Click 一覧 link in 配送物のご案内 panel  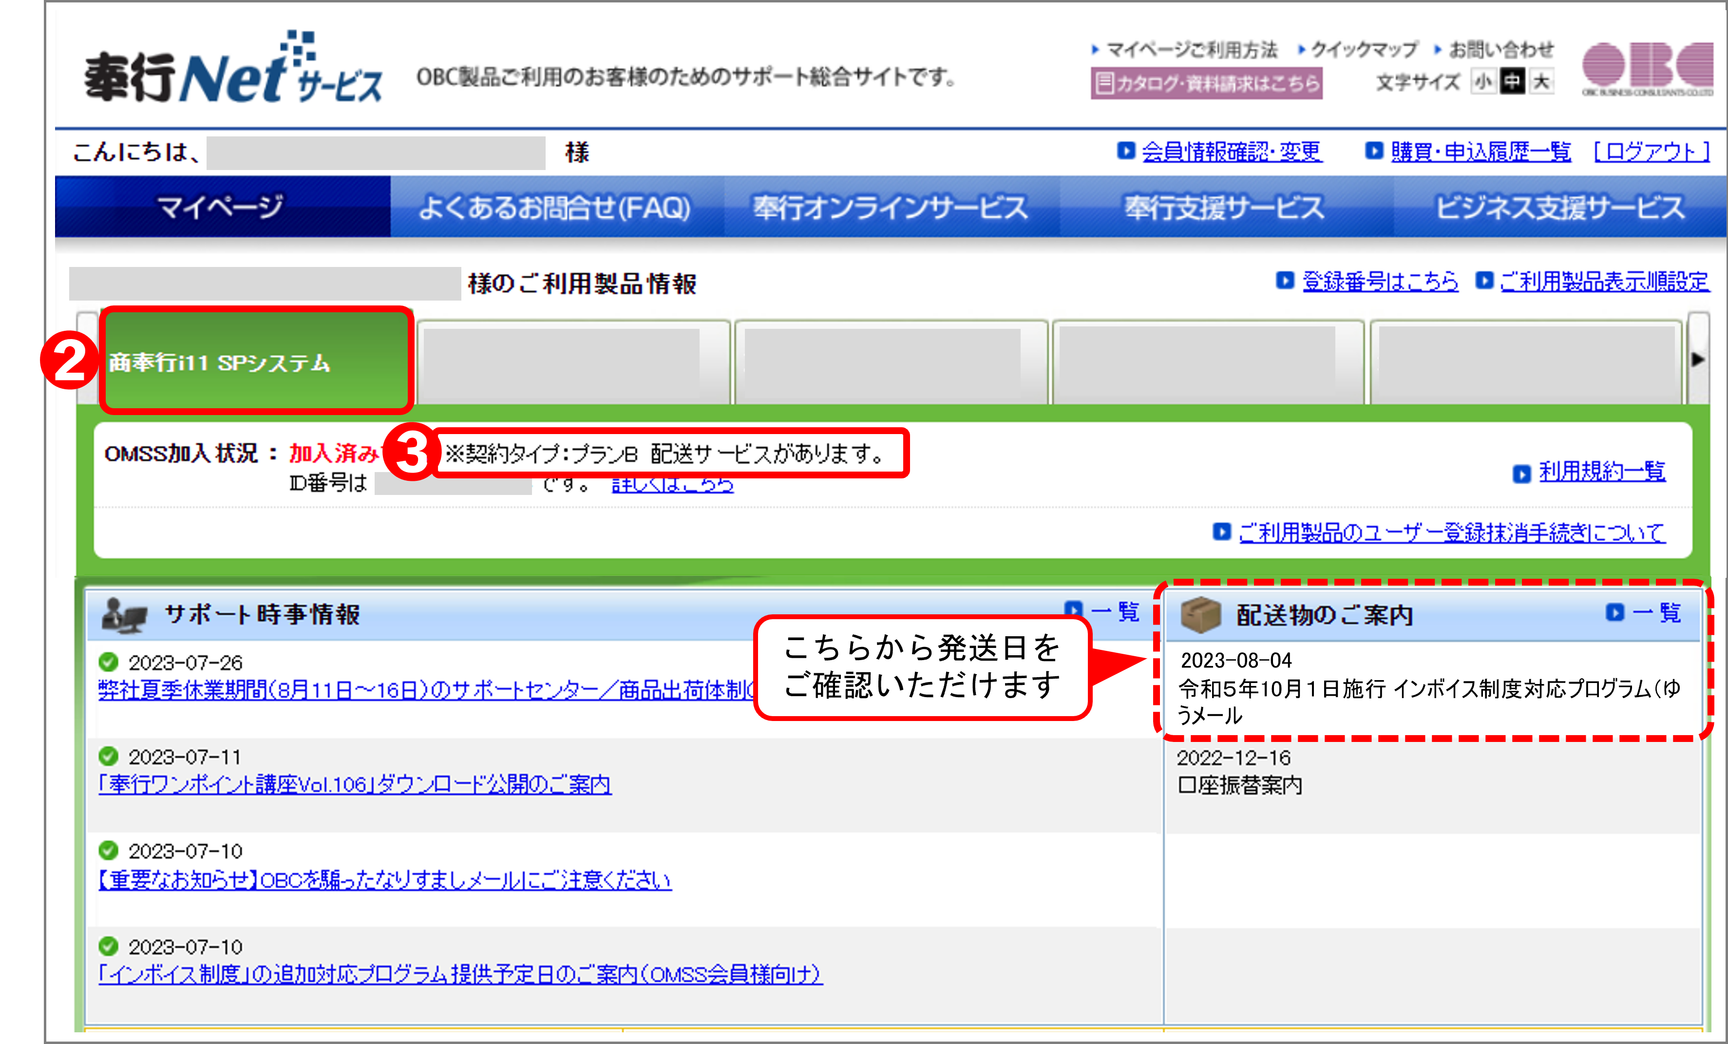[1657, 613]
